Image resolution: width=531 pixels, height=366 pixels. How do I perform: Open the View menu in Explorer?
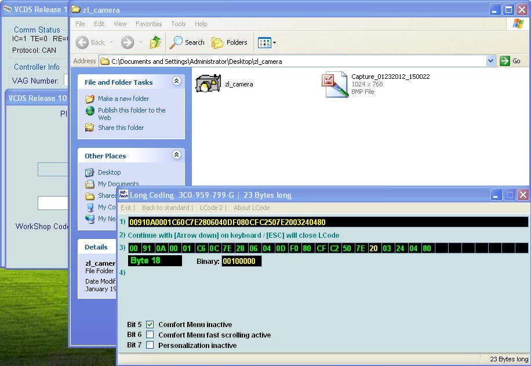(x=120, y=24)
